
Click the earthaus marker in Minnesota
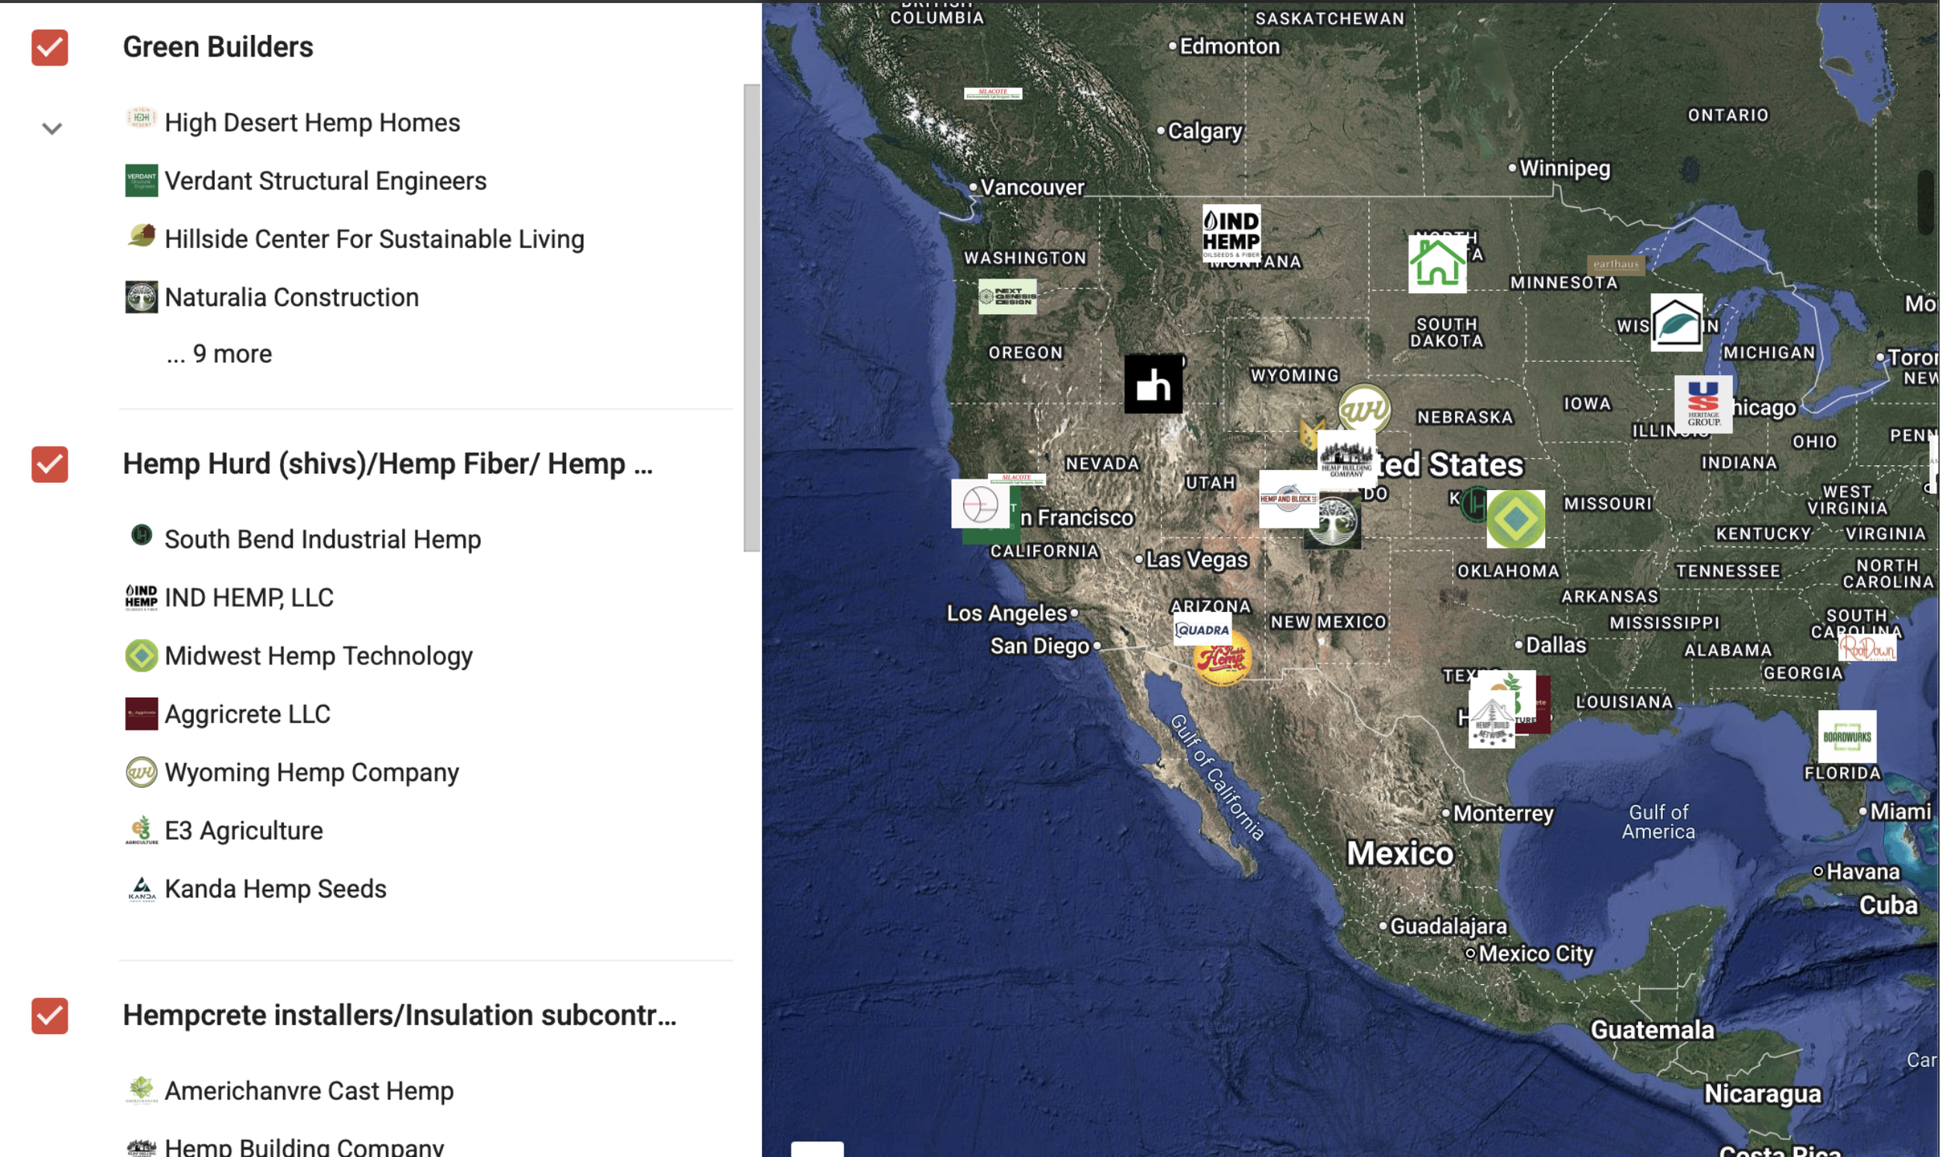coord(1615,264)
